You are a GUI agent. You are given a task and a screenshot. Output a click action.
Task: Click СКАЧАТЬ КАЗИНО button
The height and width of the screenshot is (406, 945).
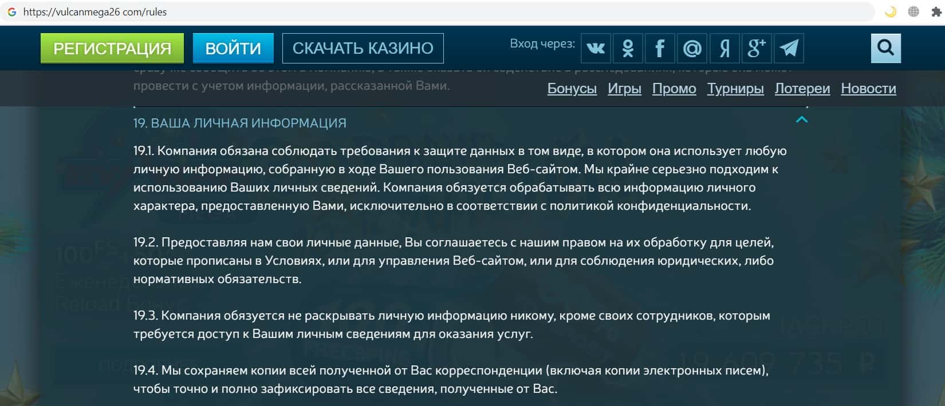pyautogui.click(x=363, y=48)
